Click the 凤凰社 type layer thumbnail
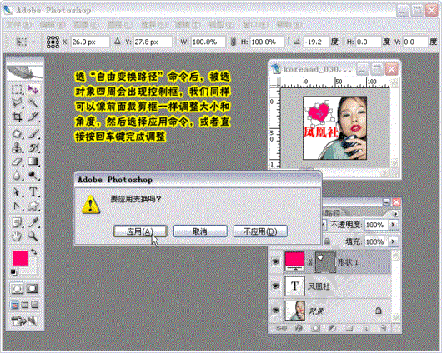Viewport: 442px width, 353px height. pyautogui.click(x=294, y=286)
